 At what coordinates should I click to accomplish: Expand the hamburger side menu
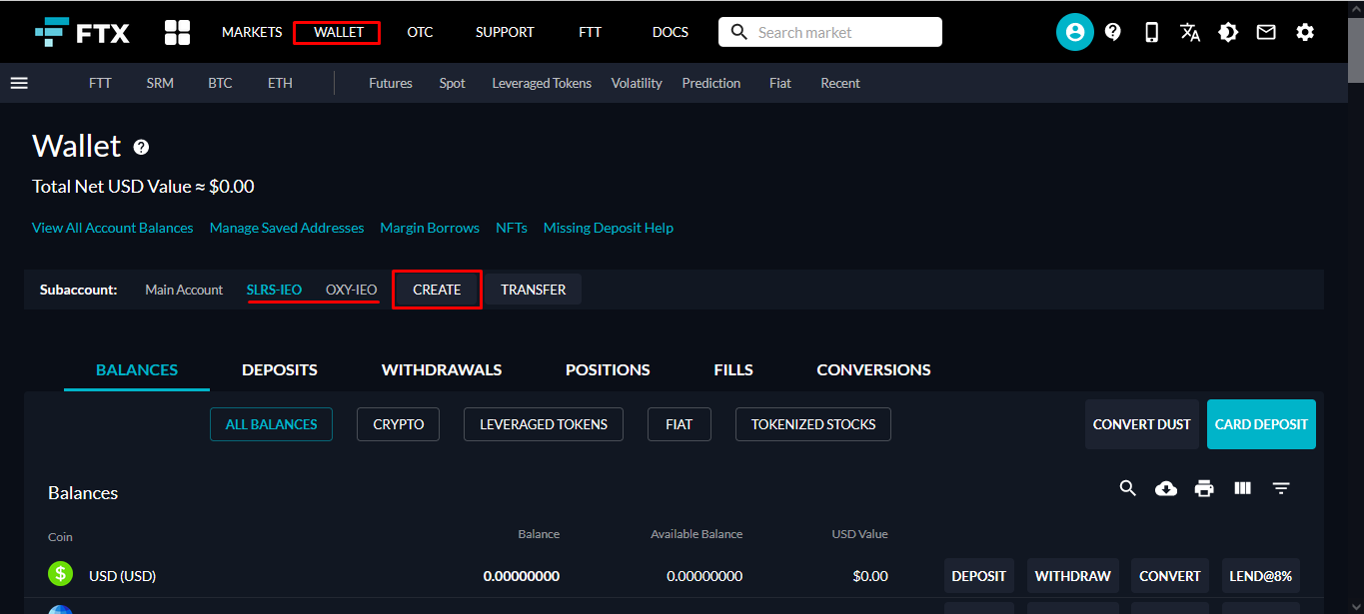tap(19, 83)
